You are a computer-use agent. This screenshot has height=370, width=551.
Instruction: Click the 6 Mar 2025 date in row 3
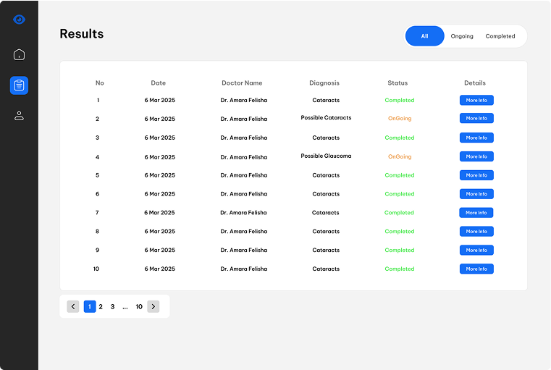click(x=159, y=138)
